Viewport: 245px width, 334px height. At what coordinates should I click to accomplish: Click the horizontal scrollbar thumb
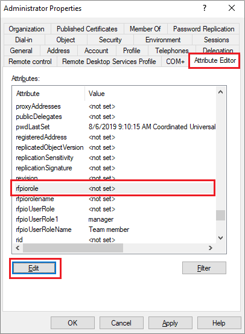pos(73,248)
